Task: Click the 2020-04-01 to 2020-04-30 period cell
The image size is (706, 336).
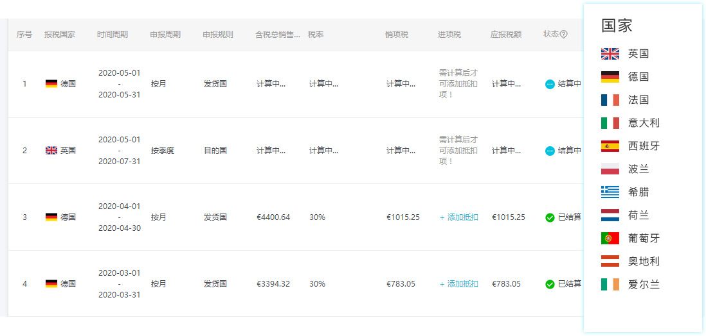Action: 120,217
